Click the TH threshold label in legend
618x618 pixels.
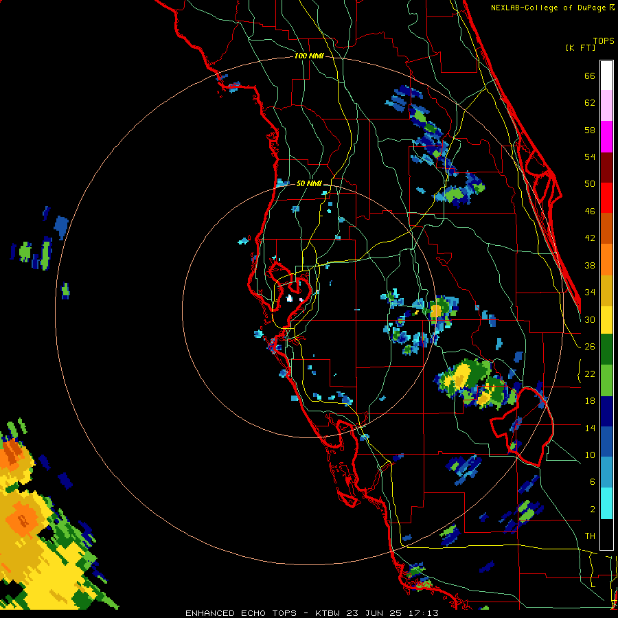coord(590,536)
